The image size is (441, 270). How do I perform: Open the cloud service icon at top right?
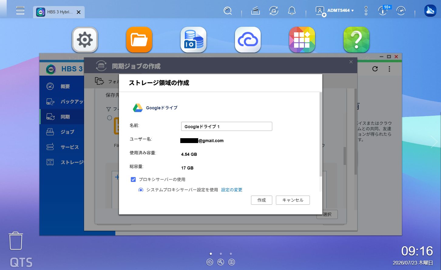430,11
